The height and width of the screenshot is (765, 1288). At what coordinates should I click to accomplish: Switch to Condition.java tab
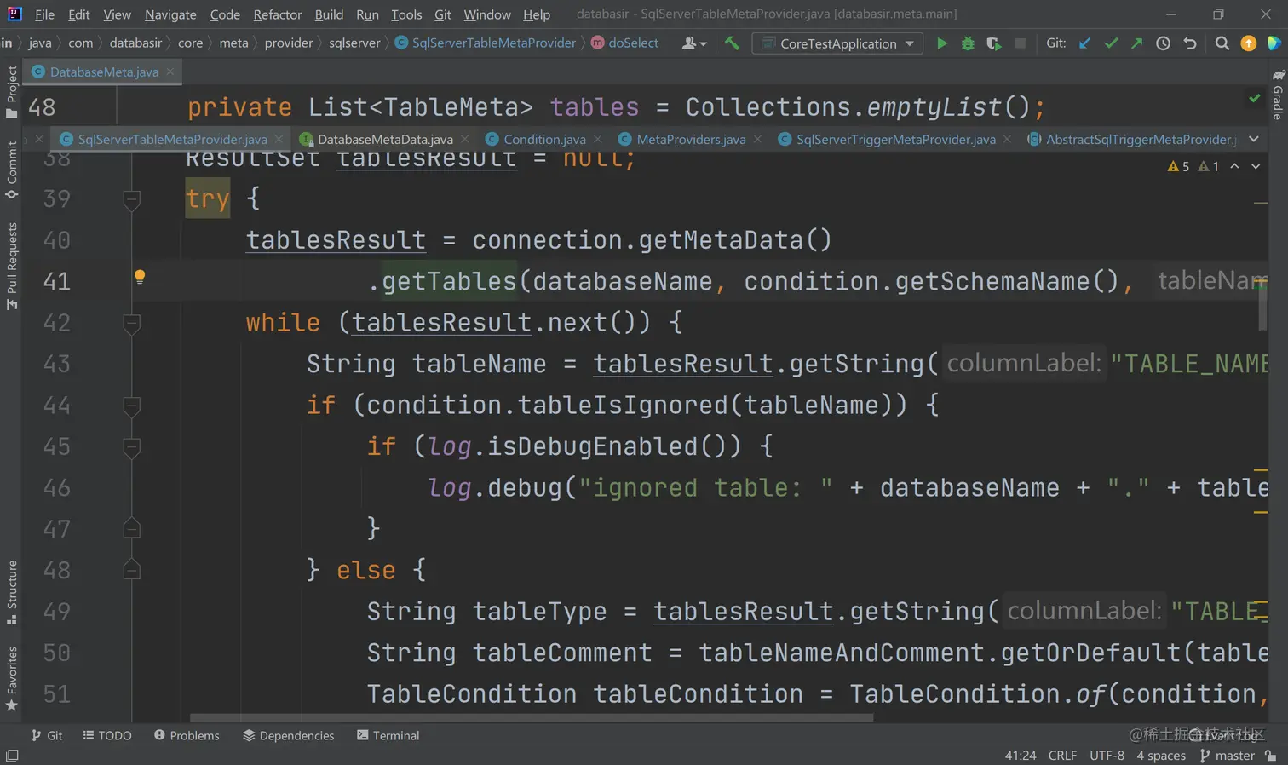coord(544,139)
